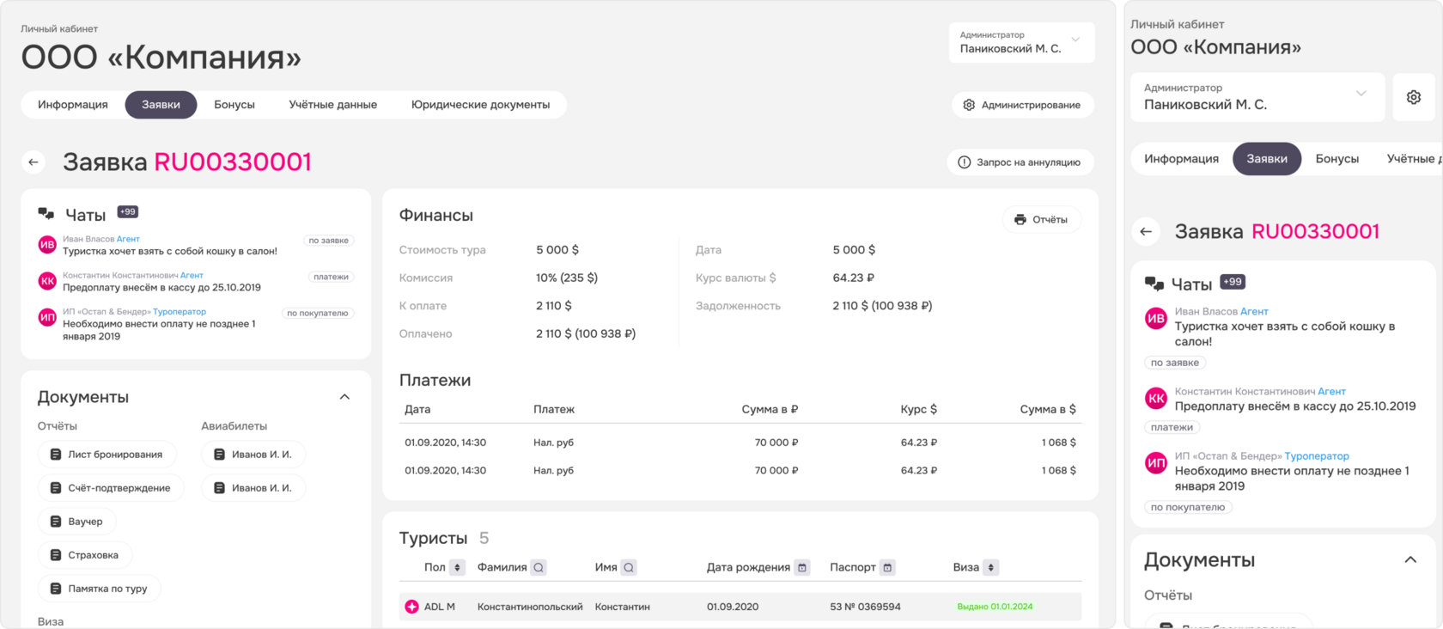
Task: Open the Лист бронирования document in the wide layout
Action: pyautogui.click(x=107, y=455)
